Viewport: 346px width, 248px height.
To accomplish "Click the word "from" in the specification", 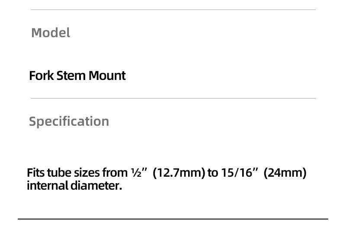I will tap(115, 173).
